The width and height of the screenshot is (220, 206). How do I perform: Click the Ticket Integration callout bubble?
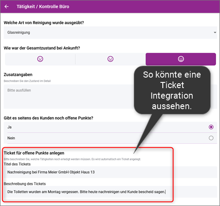click(172, 90)
